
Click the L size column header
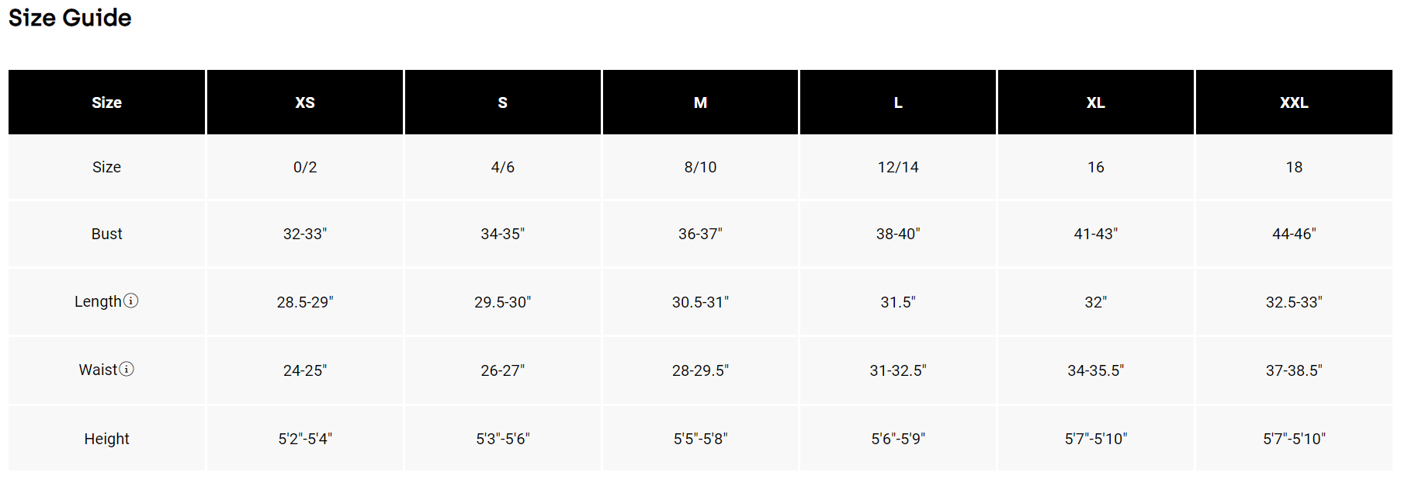tap(898, 103)
